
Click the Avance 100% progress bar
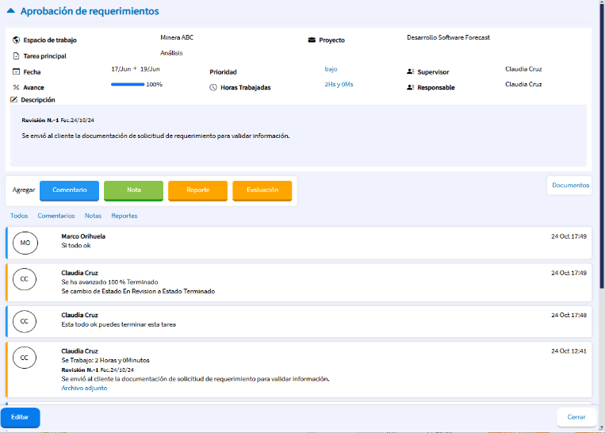[128, 84]
